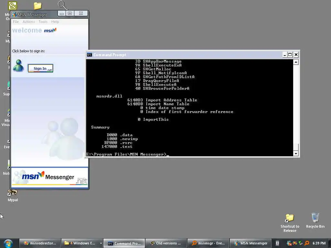Switch to msnmsgr - Everything taskbar button
Screen dimensions: 331x248
click(208, 243)
